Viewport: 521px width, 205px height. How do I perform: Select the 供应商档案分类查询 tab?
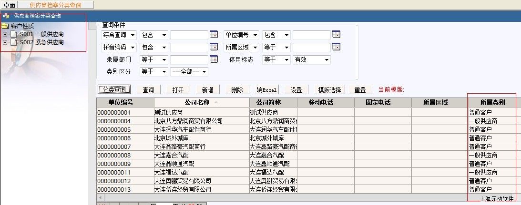[x=55, y=4]
